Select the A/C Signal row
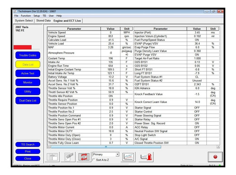 177,139
